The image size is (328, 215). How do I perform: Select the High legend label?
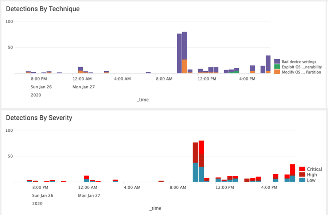click(x=312, y=175)
